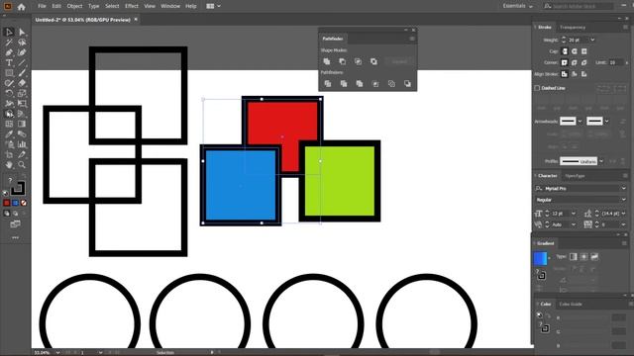Screen dimensions: 634x356
Task: Click the Expand button in Pathfinder
Action: pos(399,61)
